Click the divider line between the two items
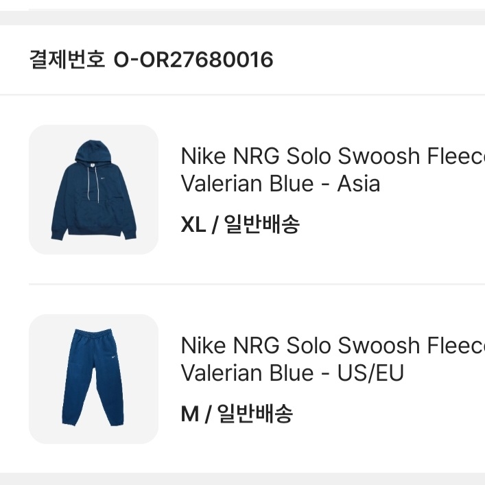Screen dimensions: 485x485 click(257, 284)
